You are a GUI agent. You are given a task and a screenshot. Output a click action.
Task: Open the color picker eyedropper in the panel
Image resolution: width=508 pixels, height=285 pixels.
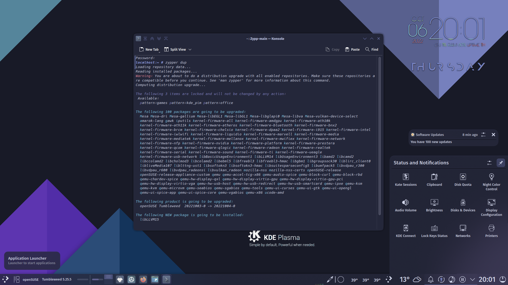[x=330, y=279]
